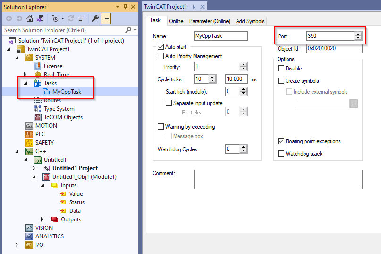The image size is (381, 254).
Task: Select the TwinCAT Project1 document tab
Action: 165,7
